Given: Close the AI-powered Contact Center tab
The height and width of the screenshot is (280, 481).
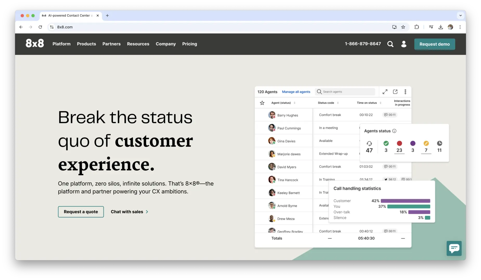Looking at the screenshot, I should (98, 16).
